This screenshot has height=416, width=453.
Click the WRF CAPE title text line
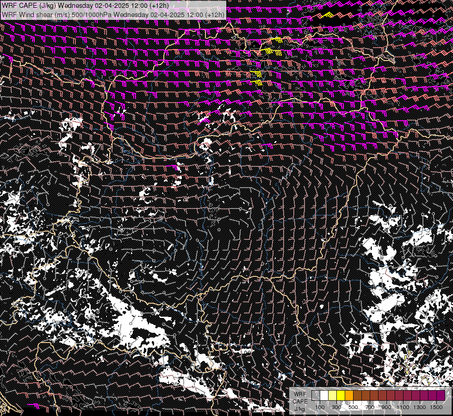[x=85, y=6]
